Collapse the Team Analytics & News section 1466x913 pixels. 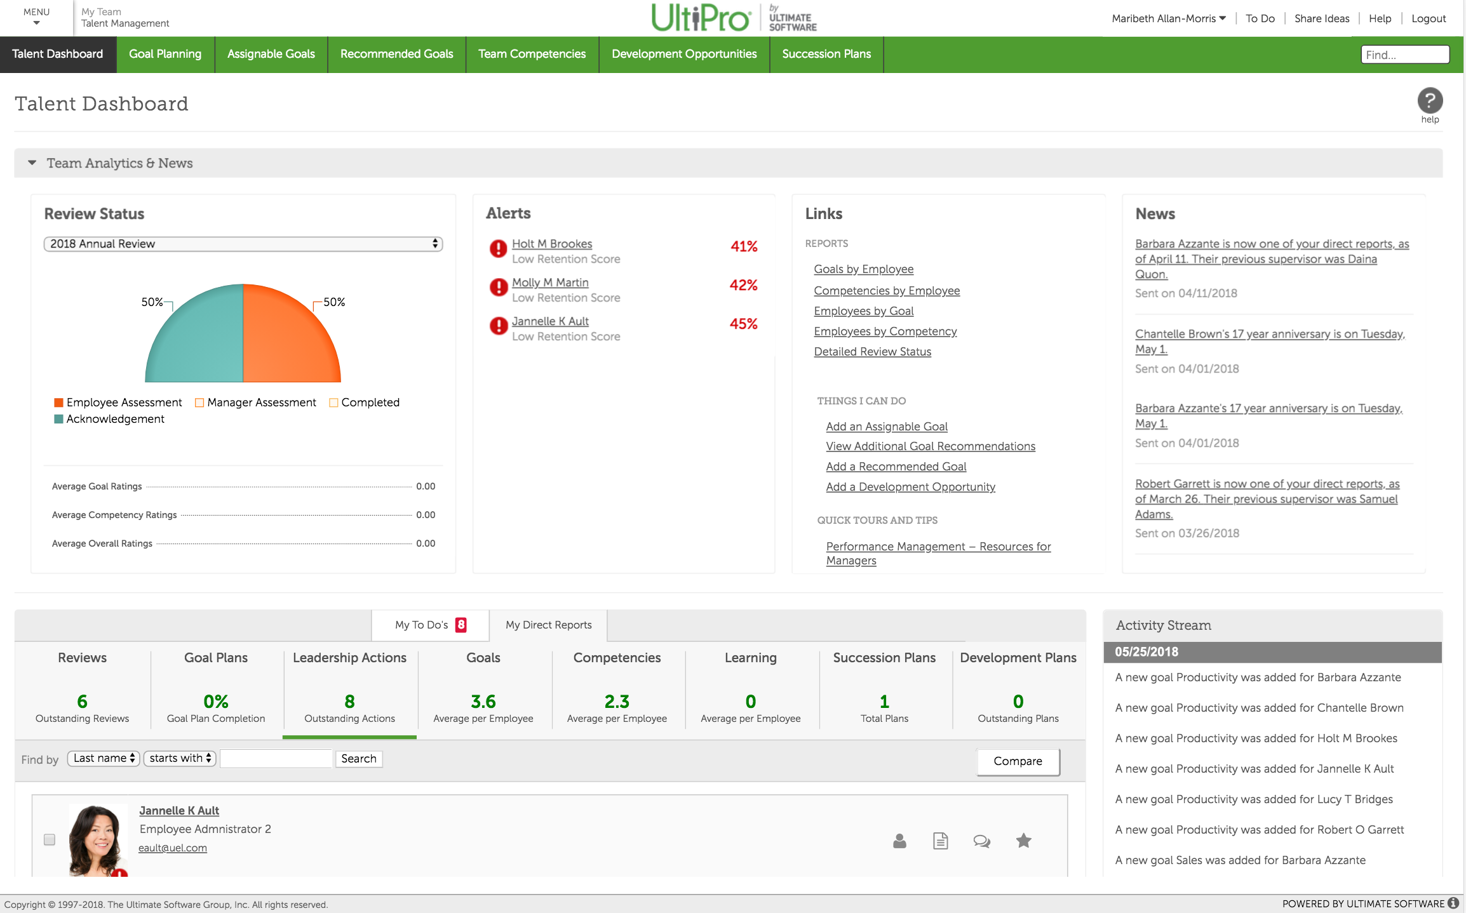(x=32, y=163)
